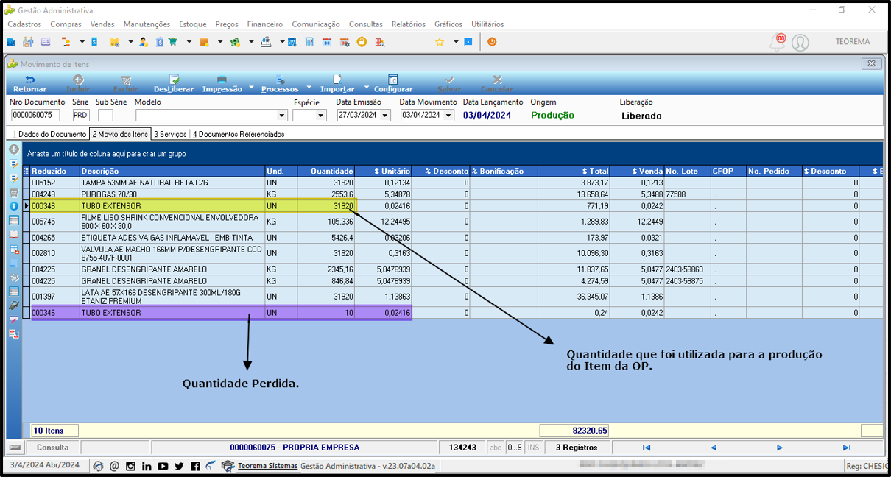Sort by the Descrição column header
Viewport: 891px width, 477px height.
172,171
